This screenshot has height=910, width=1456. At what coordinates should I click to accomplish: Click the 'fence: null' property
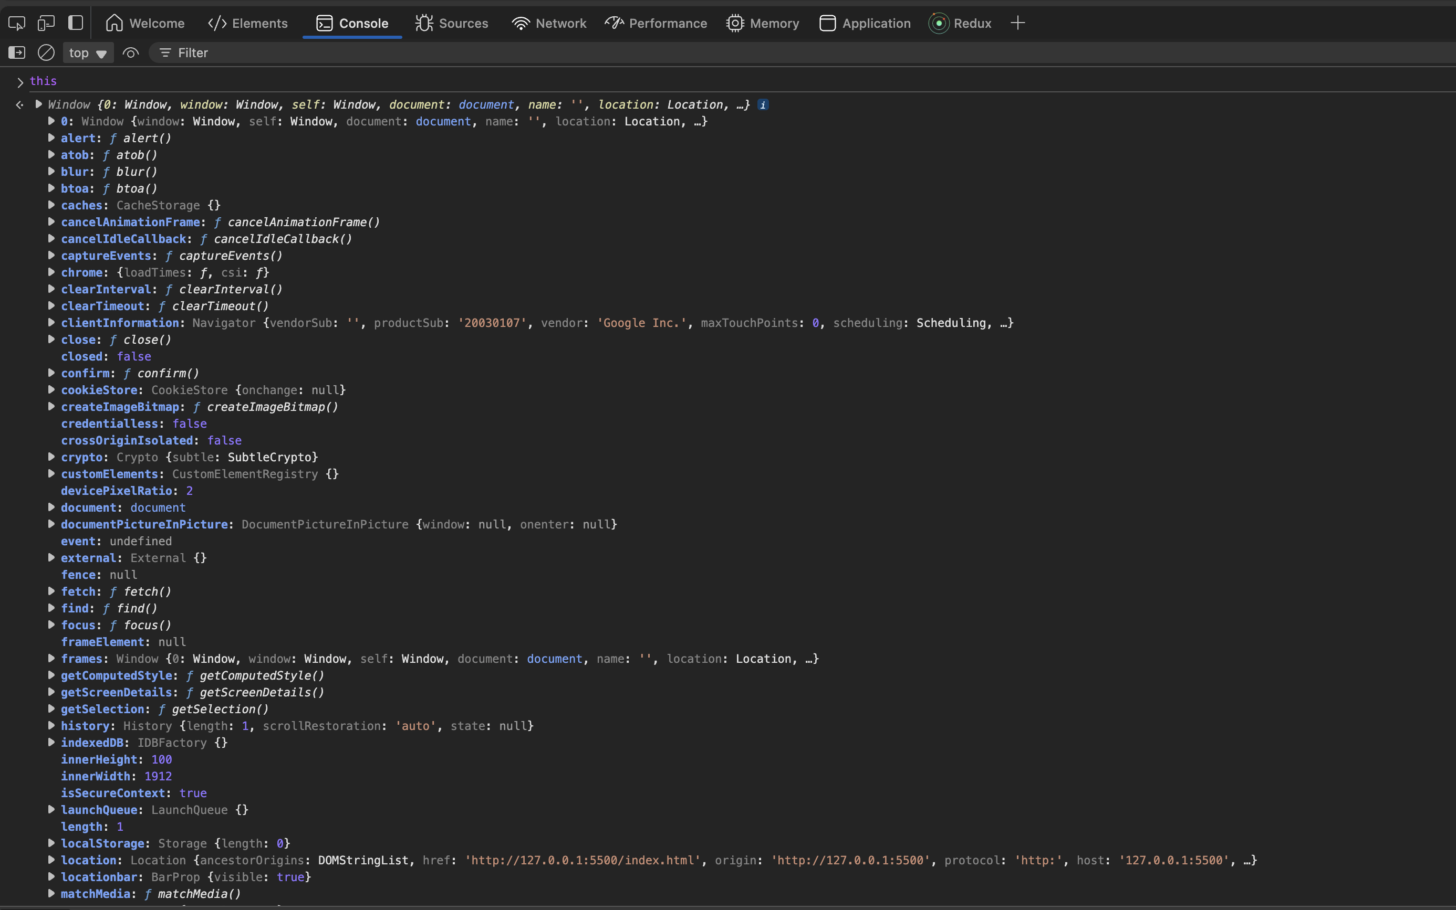point(99,575)
